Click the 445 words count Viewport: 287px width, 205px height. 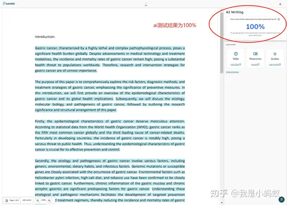[27, 200]
